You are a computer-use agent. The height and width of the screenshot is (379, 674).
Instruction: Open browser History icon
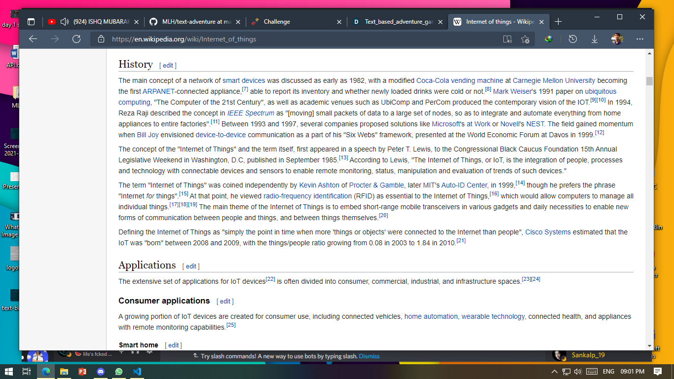click(573, 39)
